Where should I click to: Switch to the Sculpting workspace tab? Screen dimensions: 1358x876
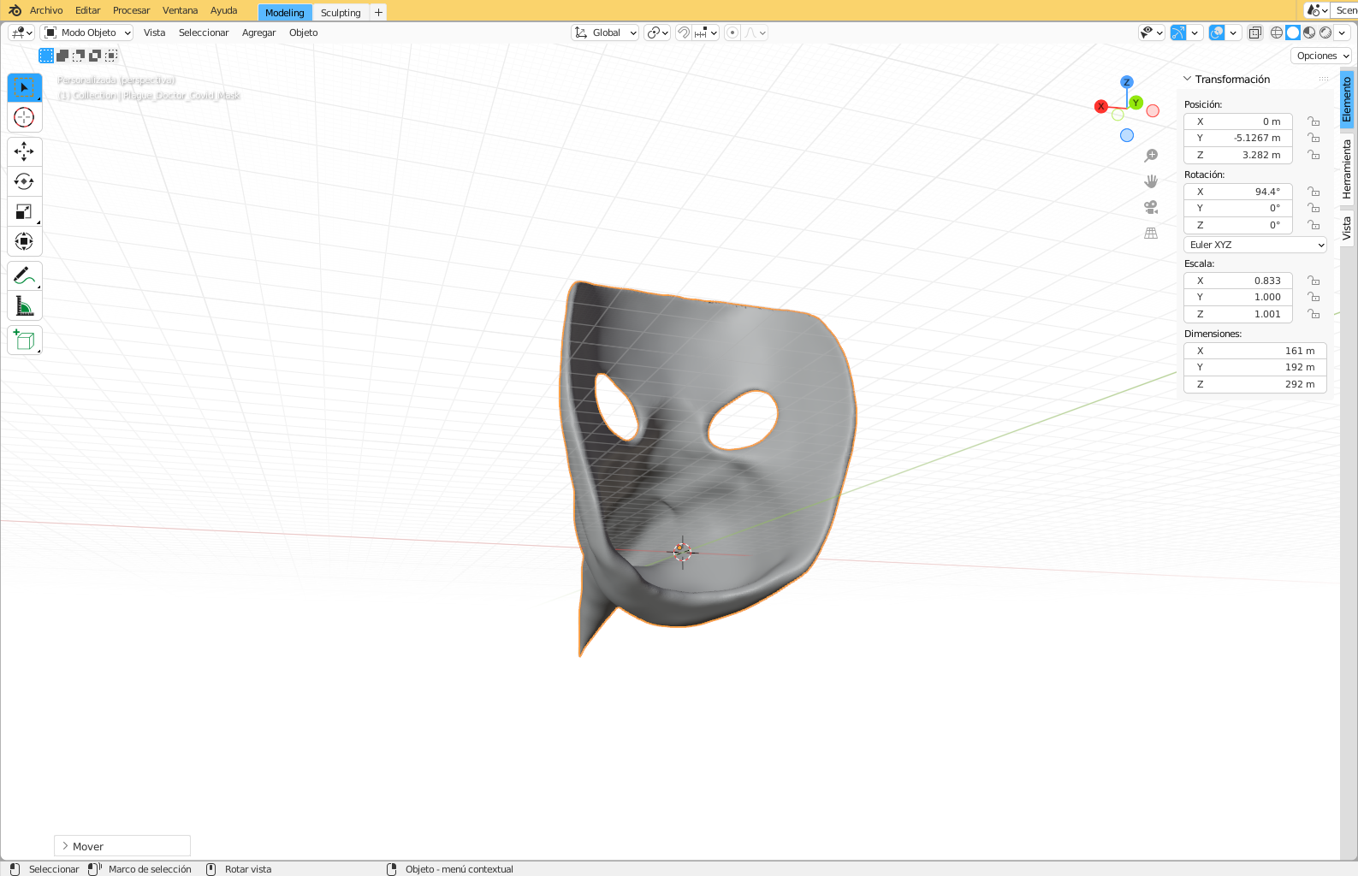tap(341, 13)
